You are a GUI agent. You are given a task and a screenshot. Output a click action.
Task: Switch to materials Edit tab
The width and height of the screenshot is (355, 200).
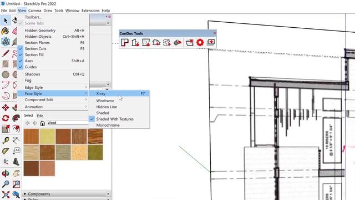(40, 116)
